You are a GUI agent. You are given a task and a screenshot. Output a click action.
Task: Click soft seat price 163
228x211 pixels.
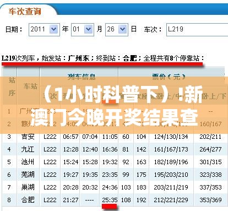pyautogui.click(x=141, y=162)
